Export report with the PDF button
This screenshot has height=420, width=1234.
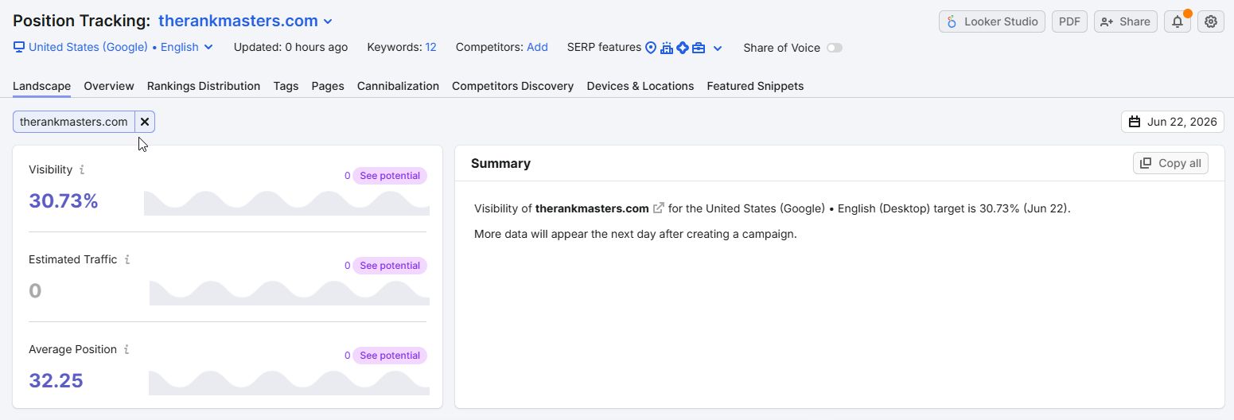[1069, 21]
